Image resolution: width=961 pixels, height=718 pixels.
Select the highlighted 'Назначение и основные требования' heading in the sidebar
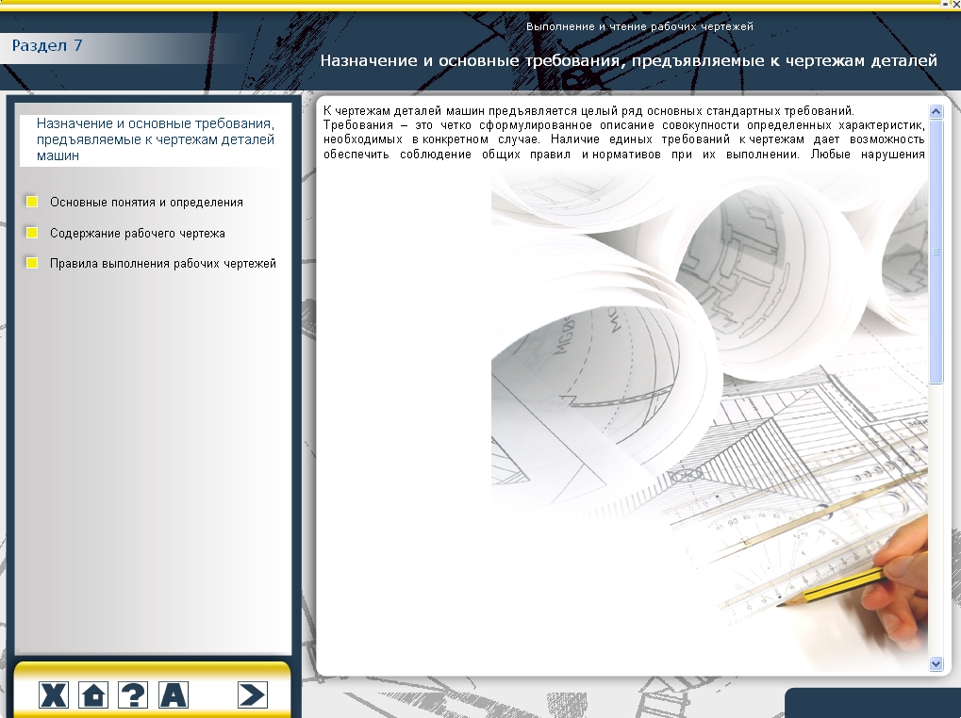156,139
